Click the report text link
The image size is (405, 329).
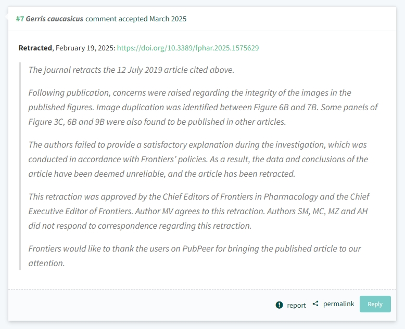296,305
